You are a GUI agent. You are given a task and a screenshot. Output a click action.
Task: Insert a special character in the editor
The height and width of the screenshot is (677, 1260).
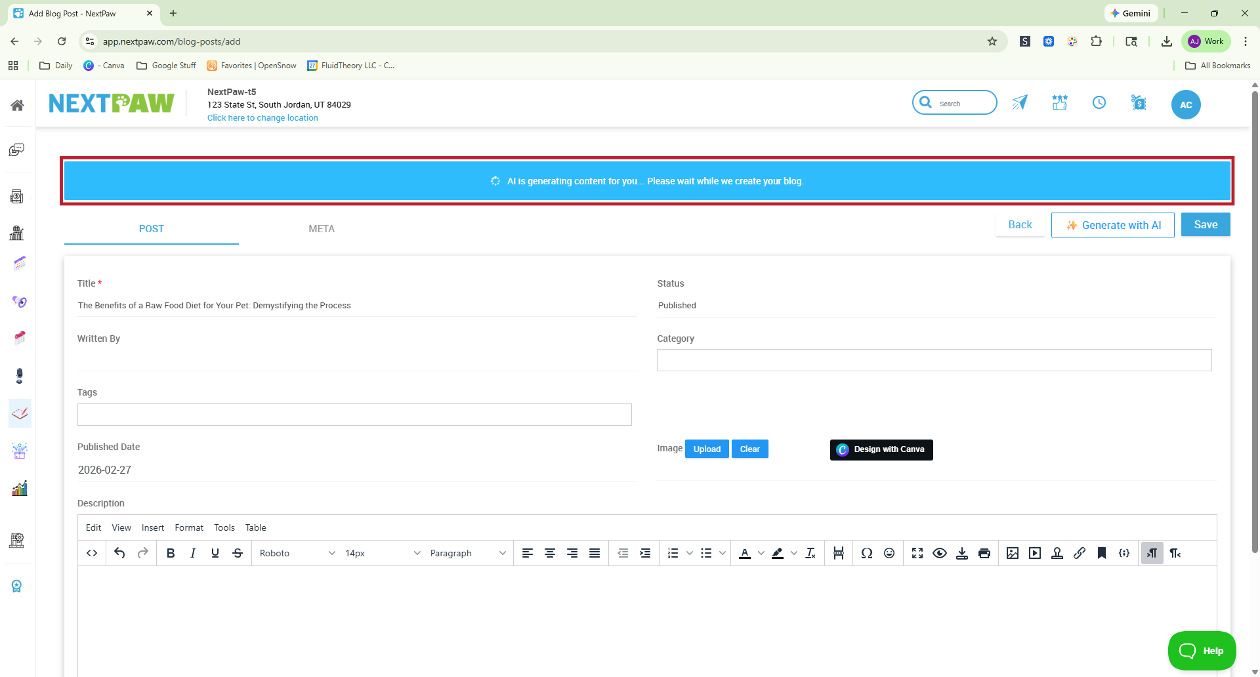point(866,553)
